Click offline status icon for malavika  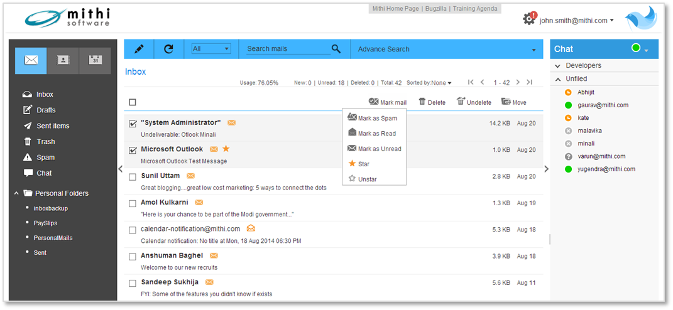coord(568,131)
